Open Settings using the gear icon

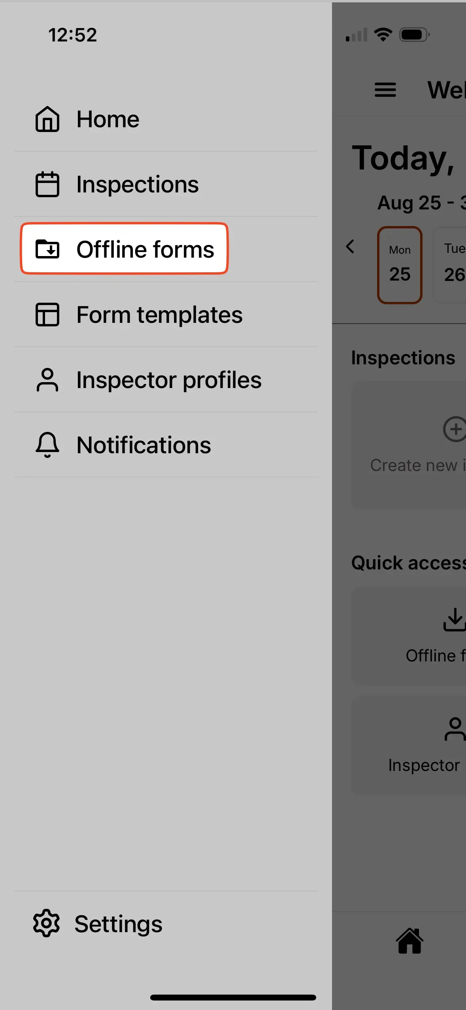46,923
